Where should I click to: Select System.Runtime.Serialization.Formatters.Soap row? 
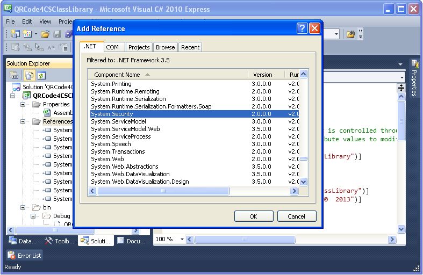click(195, 106)
